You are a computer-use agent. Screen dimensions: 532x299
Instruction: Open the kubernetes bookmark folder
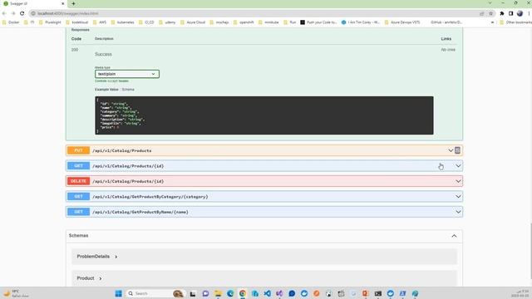(x=122, y=22)
